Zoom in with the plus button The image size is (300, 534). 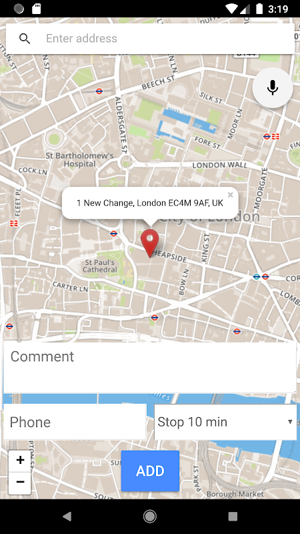coord(20,461)
